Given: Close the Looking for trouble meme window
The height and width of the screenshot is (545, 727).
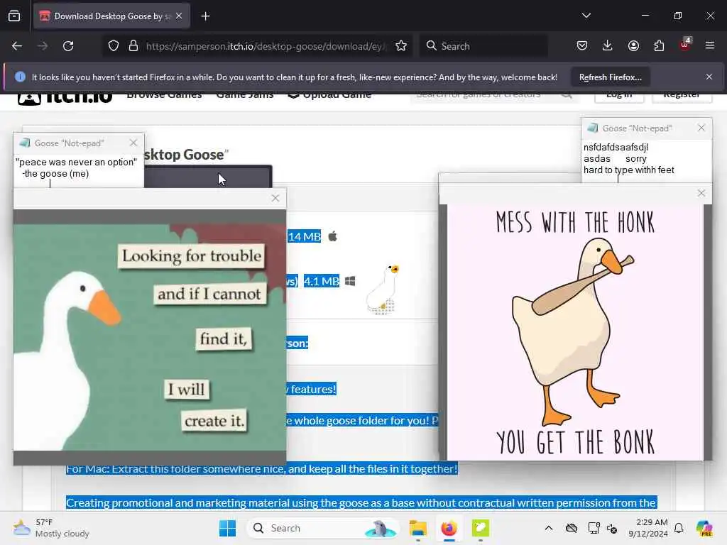Looking at the screenshot, I should (x=275, y=199).
